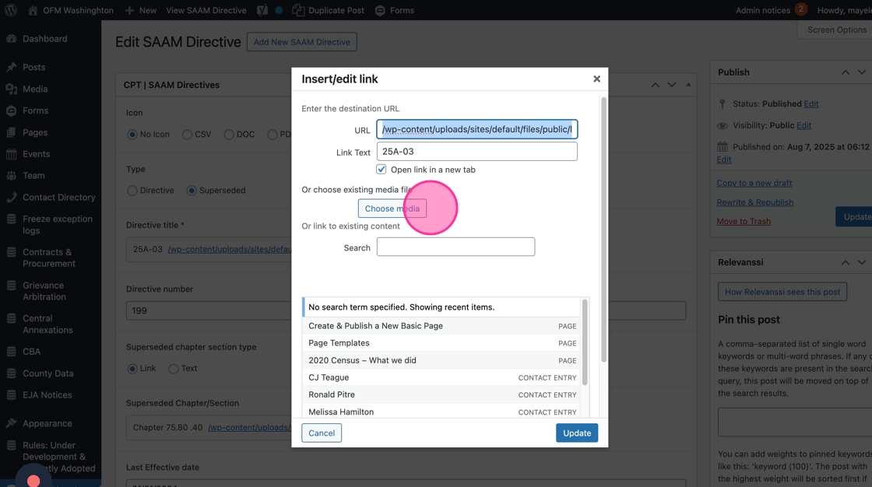Open Pages in the sidebar
Image resolution: width=872 pixels, height=487 pixels.
[x=34, y=132]
